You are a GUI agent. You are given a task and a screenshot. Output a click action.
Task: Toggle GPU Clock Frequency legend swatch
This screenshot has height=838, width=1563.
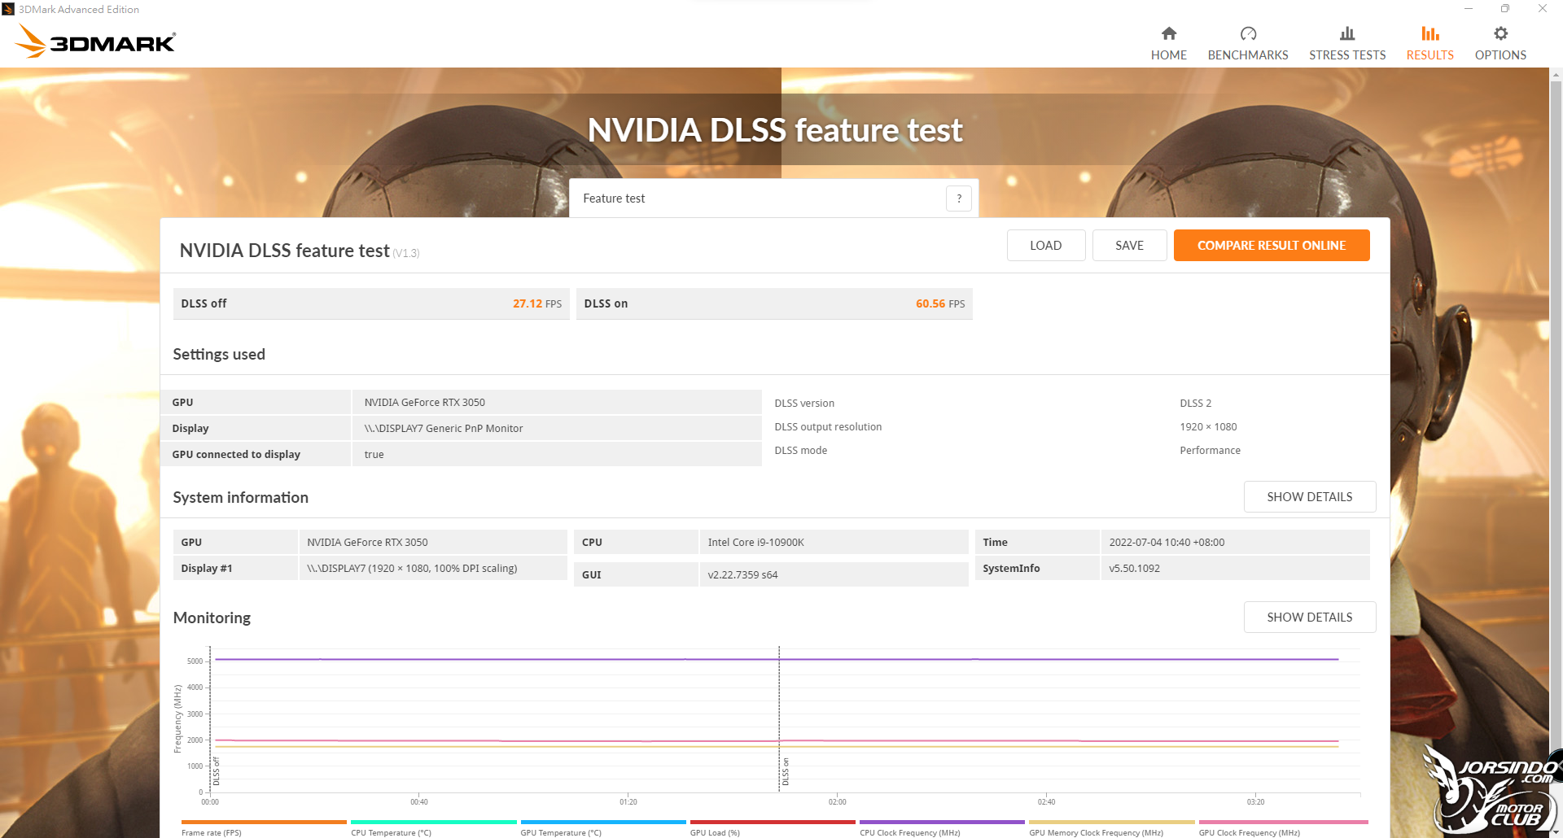point(1283,823)
